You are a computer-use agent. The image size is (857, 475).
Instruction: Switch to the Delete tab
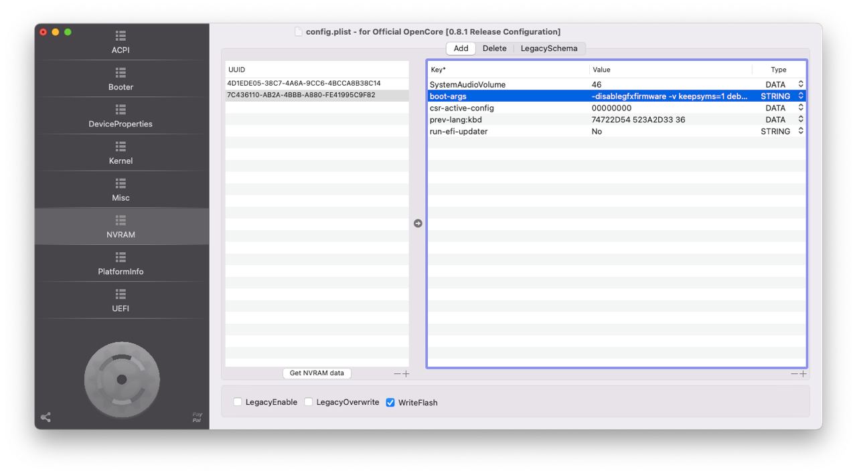494,48
